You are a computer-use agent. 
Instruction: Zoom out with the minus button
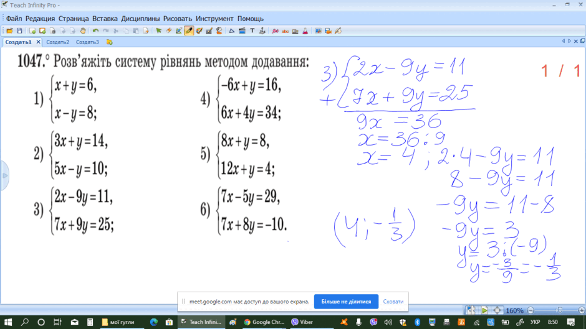coord(531,310)
